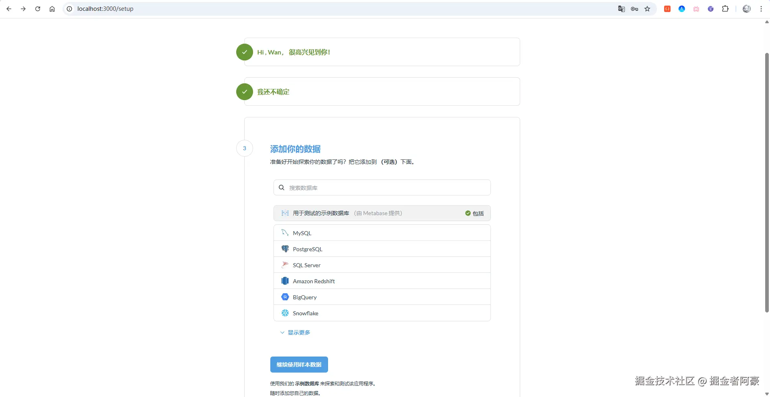Go forward in browser history
Screen dimensions: 770x397
coord(23,9)
